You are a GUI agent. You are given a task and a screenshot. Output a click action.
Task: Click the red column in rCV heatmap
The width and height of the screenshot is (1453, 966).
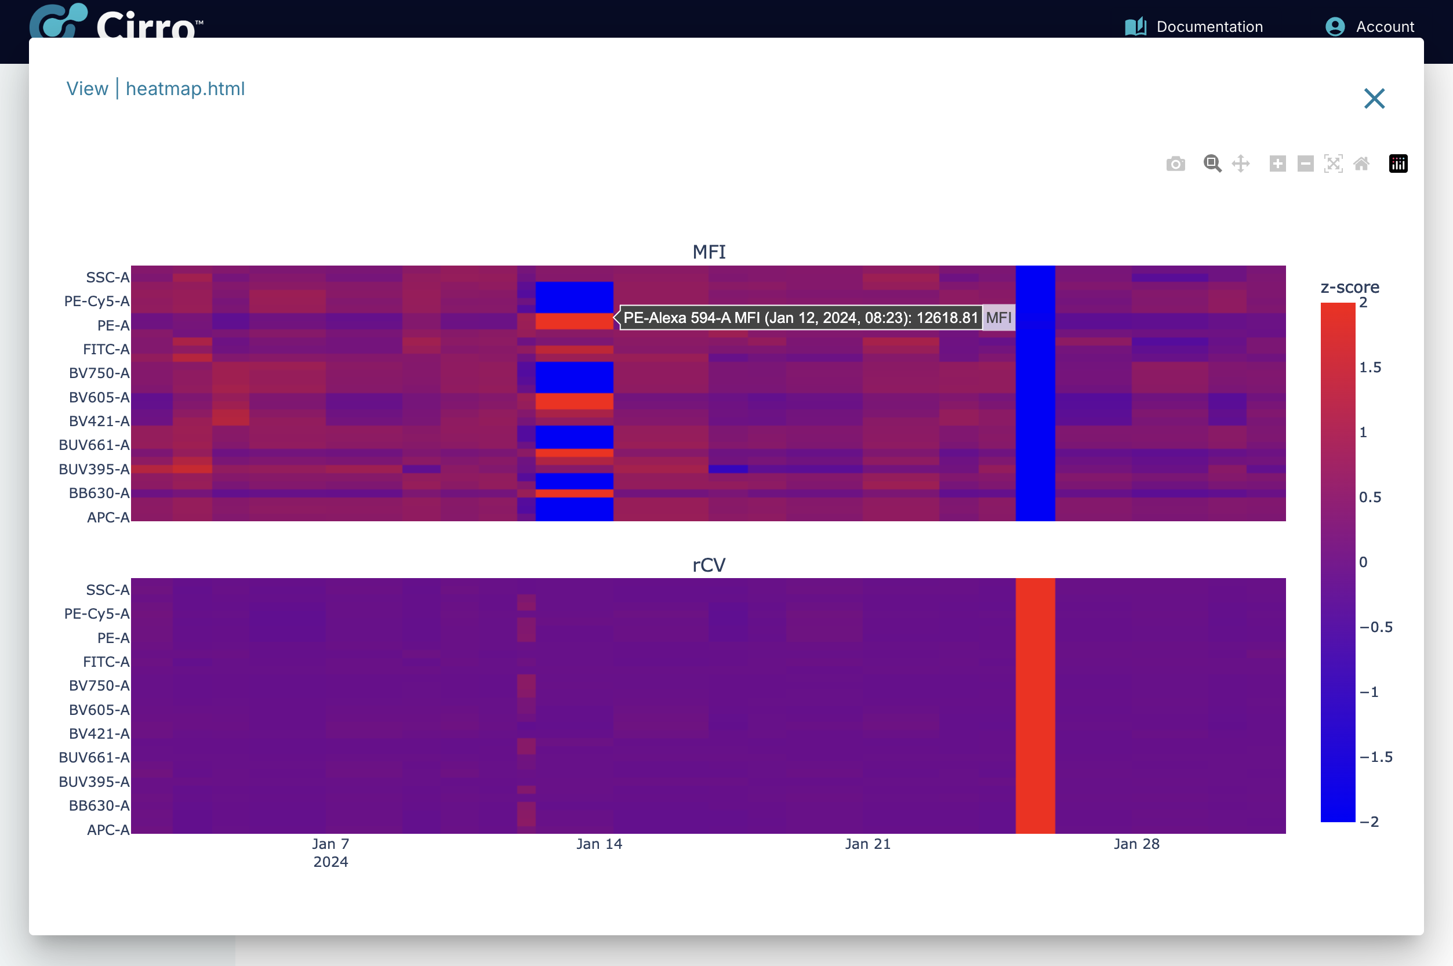(x=1035, y=706)
